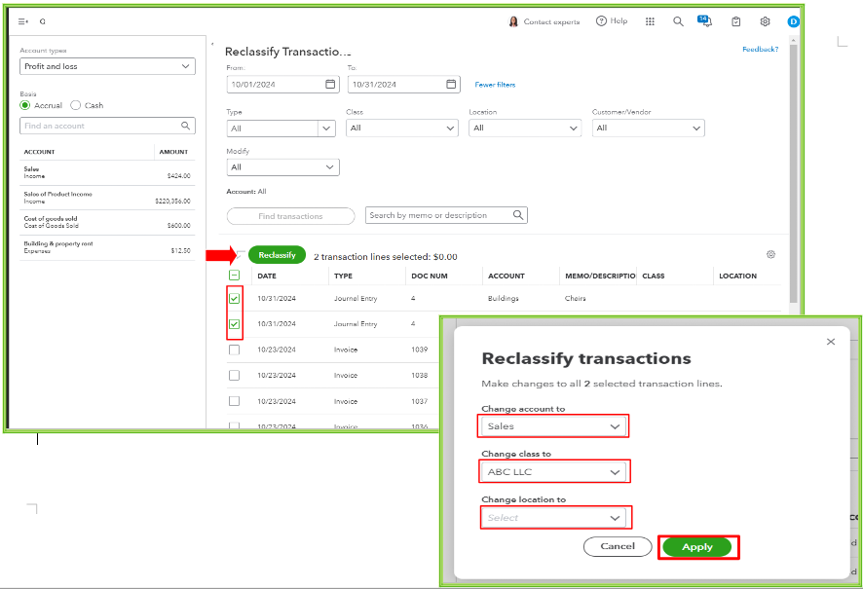Check the 10/23/2024 invoice 1039 row

coord(234,350)
